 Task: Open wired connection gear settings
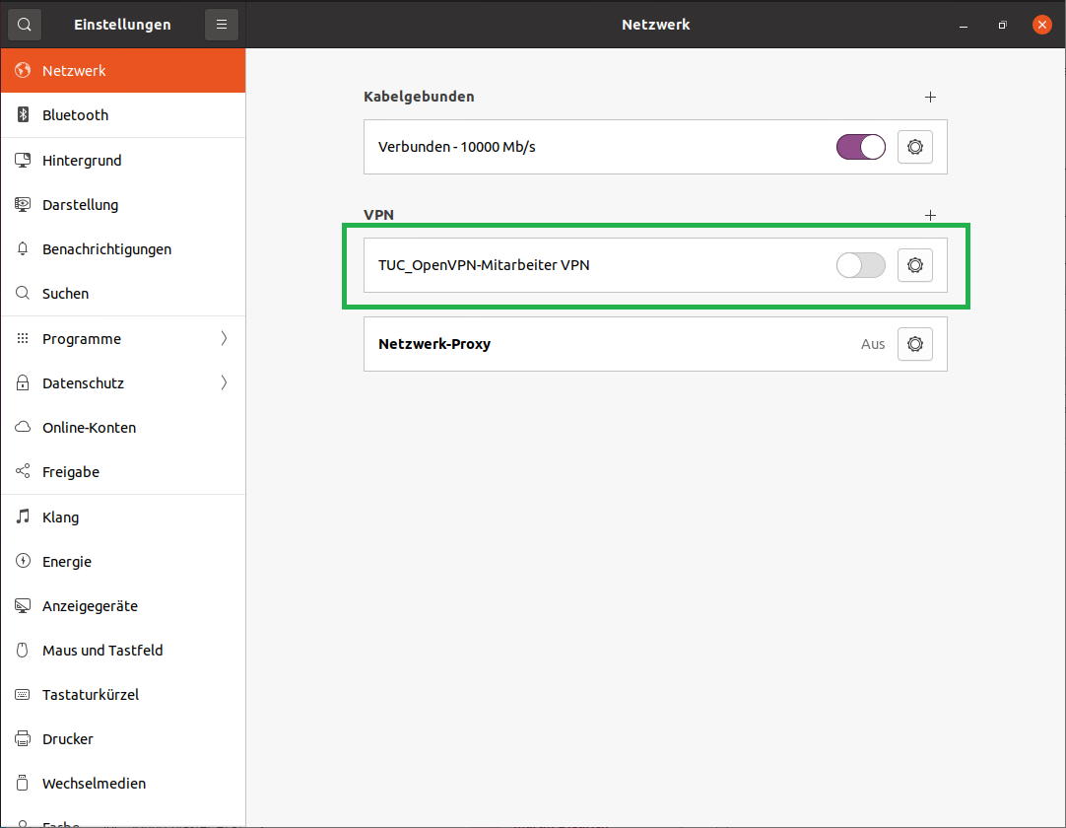click(x=914, y=147)
